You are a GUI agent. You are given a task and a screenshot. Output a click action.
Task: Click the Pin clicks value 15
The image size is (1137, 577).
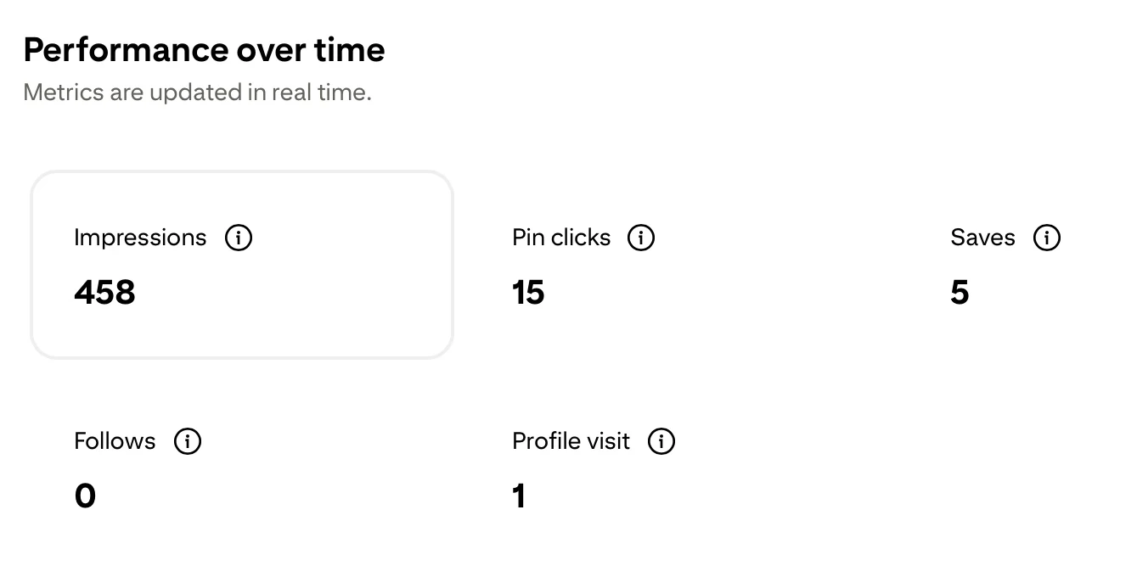pos(528,293)
